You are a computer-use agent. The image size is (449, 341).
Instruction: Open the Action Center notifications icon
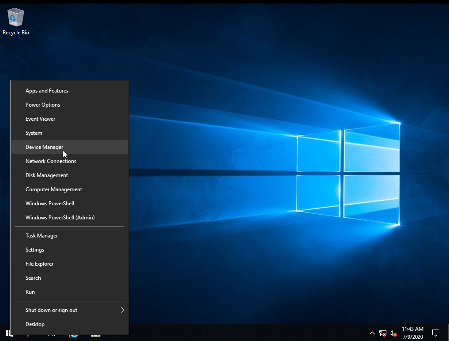[x=435, y=333]
